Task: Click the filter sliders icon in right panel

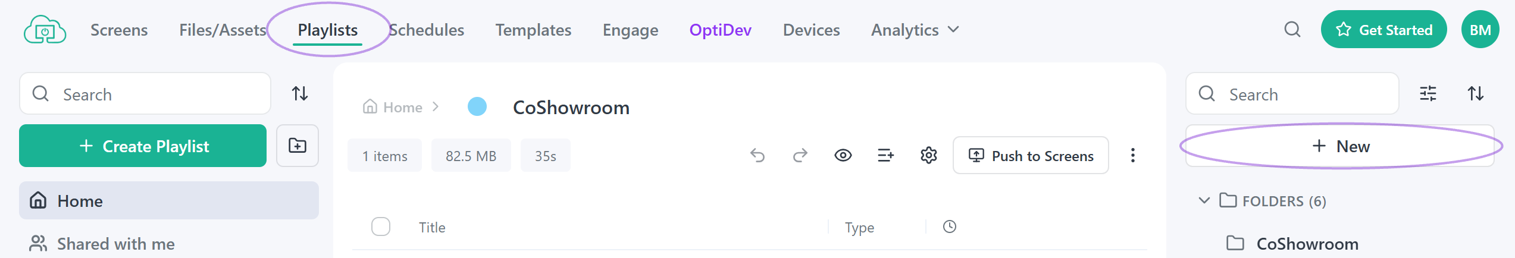Action: point(1428,93)
